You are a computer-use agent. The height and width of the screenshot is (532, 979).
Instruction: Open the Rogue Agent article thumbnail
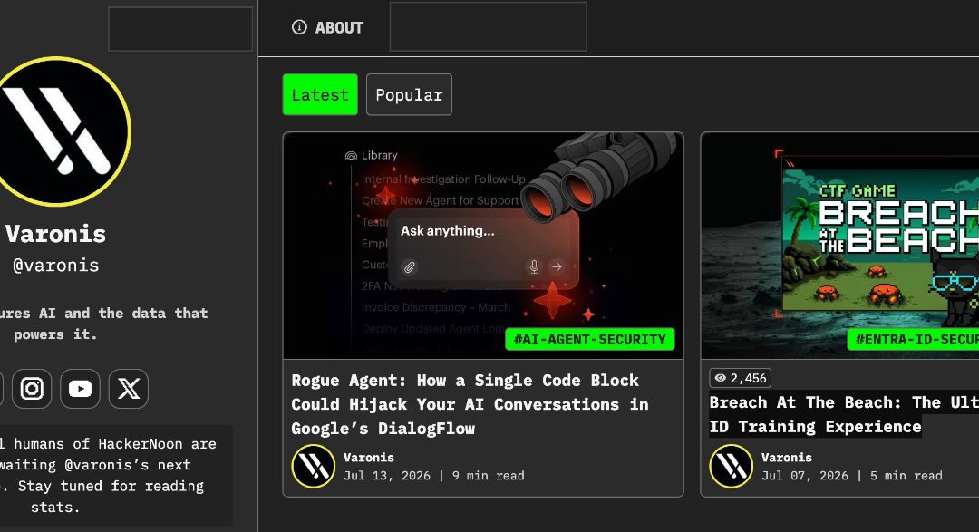tap(483, 246)
